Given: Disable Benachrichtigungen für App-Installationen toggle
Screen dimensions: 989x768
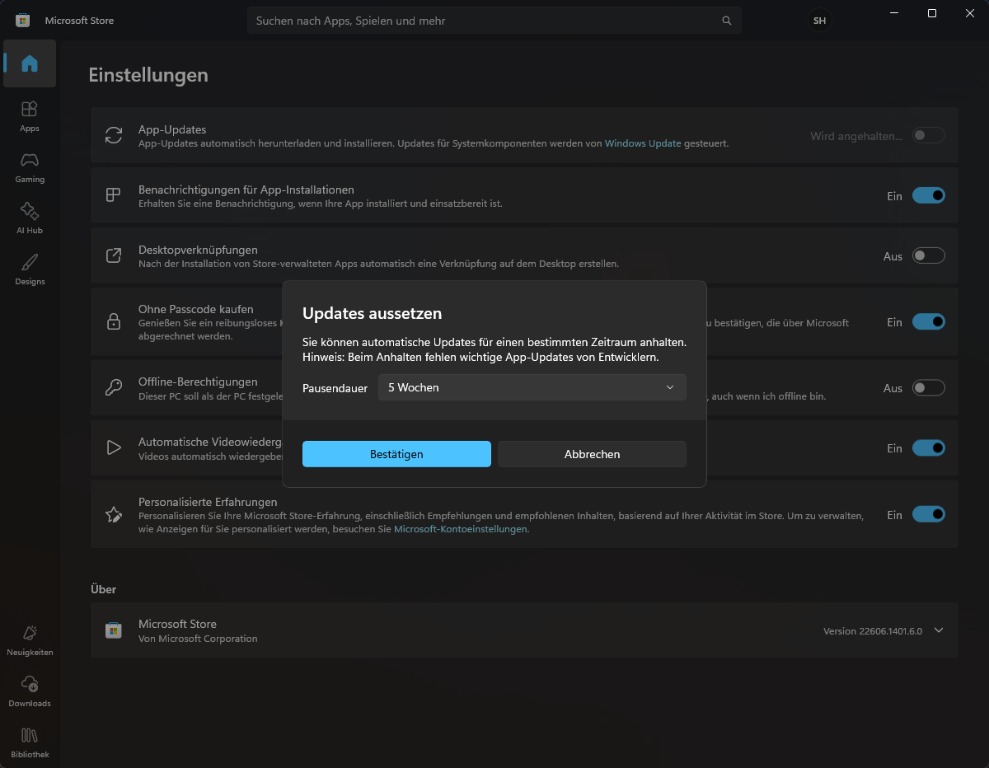Looking at the screenshot, I should click(x=929, y=195).
